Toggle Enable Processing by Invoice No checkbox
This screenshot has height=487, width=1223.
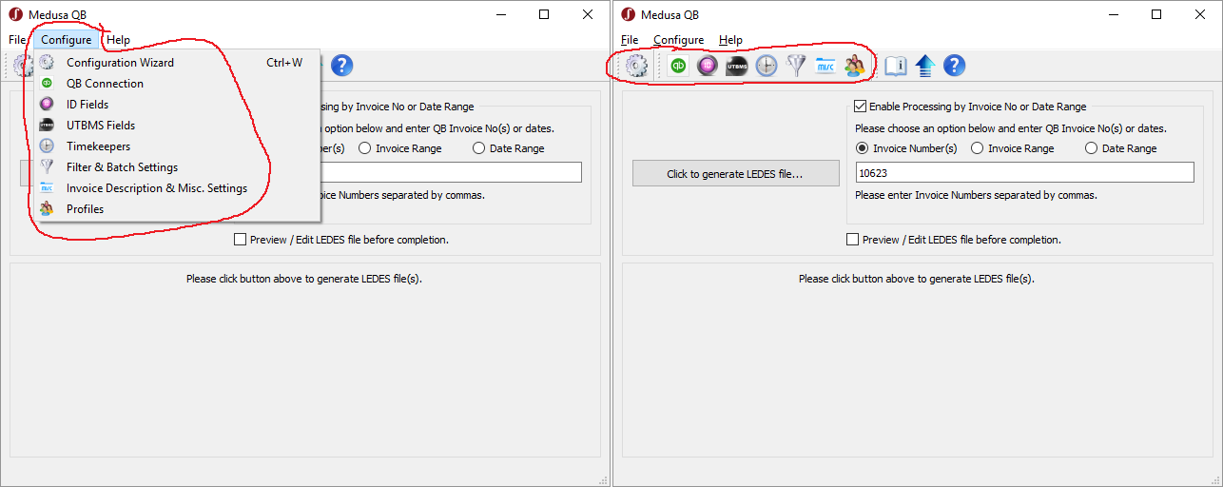pyautogui.click(x=861, y=107)
